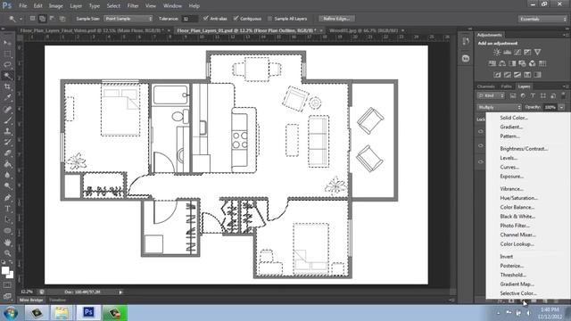Image resolution: width=571 pixels, height=321 pixels.
Task: Filter layers by shape layer icon
Action: click(x=543, y=95)
